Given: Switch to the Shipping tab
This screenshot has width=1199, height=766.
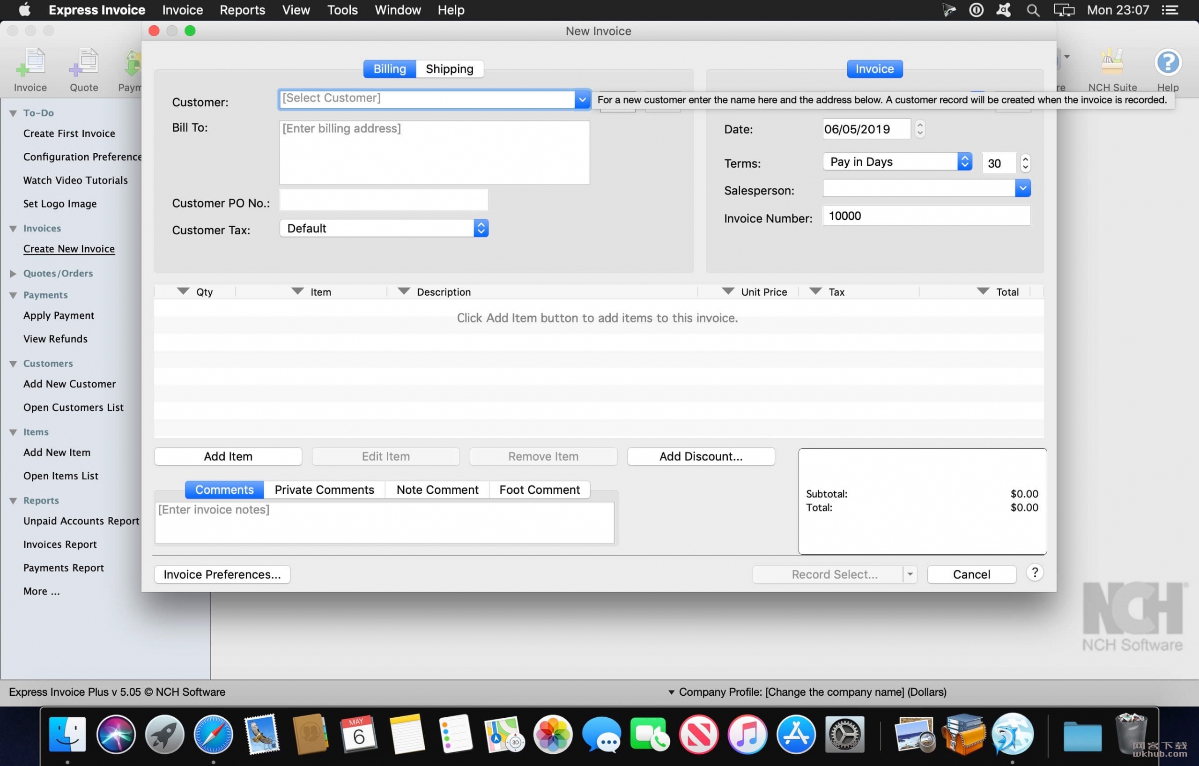Looking at the screenshot, I should click(449, 69).
